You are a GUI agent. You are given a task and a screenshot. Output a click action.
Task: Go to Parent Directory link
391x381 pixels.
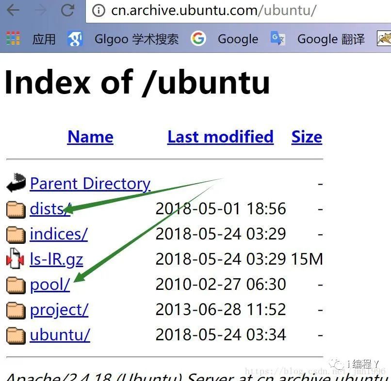90,184
